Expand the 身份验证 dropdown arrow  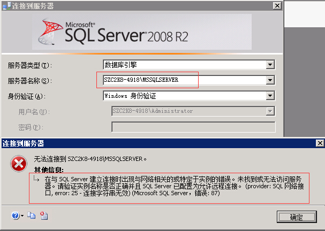pos(270,96)
